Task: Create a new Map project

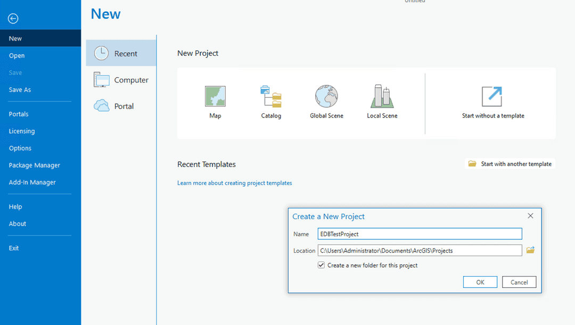Action: point(215,101)
